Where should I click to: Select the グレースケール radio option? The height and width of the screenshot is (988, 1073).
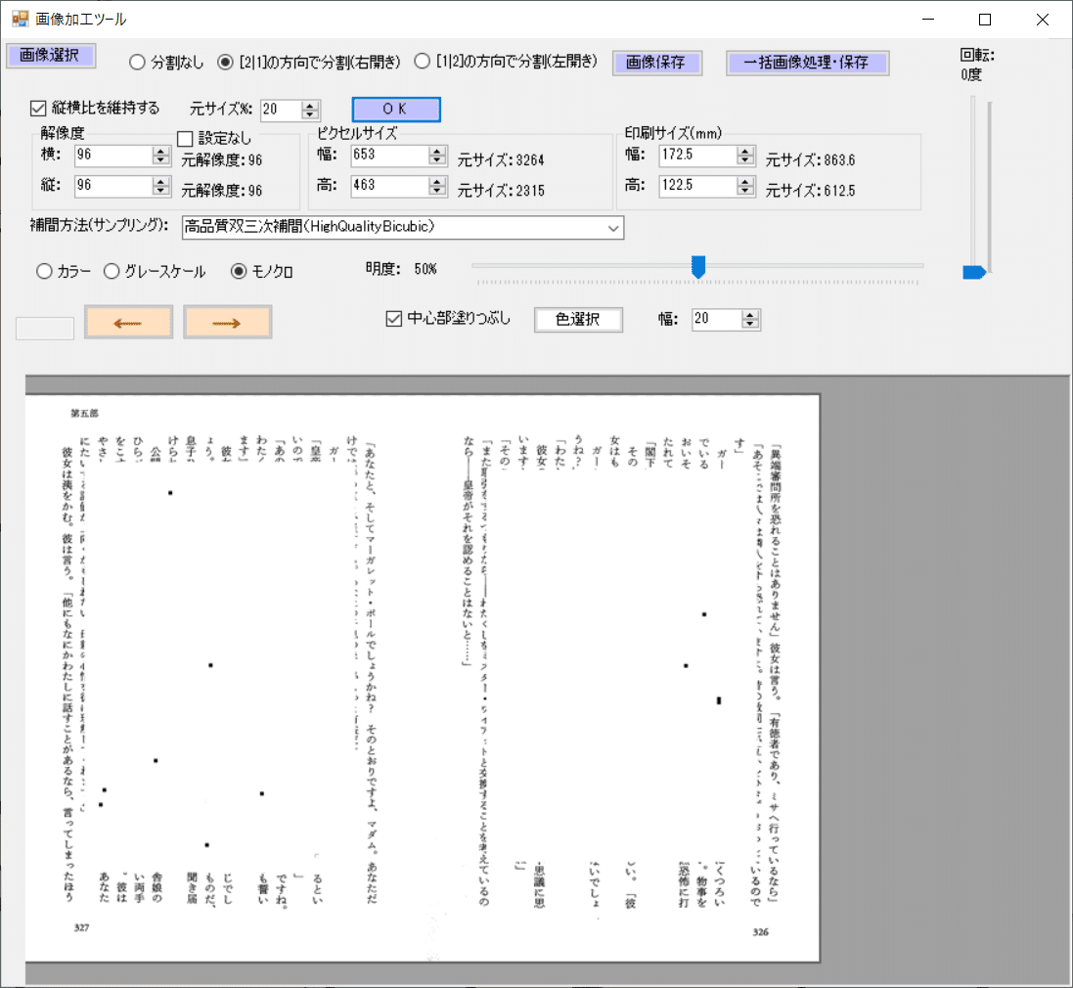[x=155, y=272]
